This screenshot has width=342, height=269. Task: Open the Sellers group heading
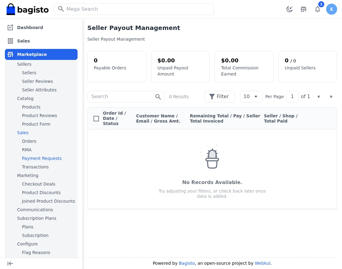pyautogui.click(x=24, y=64)
